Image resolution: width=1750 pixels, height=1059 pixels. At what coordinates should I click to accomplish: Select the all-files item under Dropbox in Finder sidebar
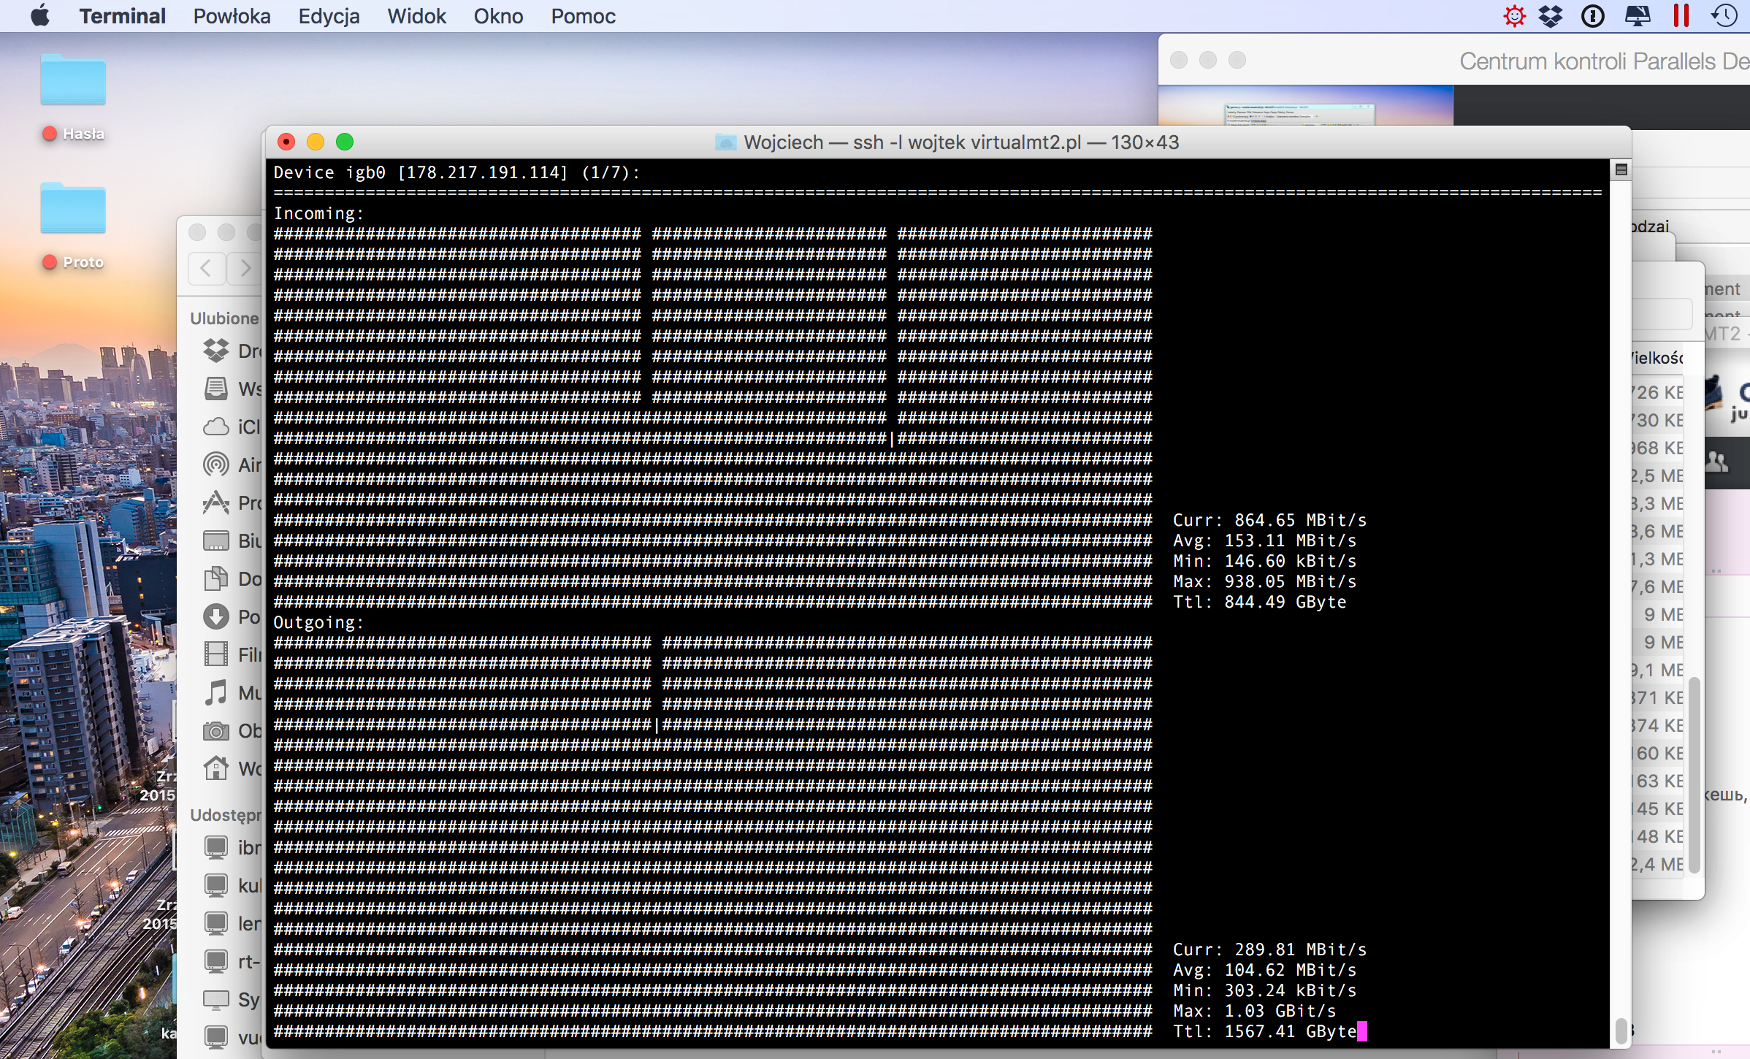(x=232, y=389)
